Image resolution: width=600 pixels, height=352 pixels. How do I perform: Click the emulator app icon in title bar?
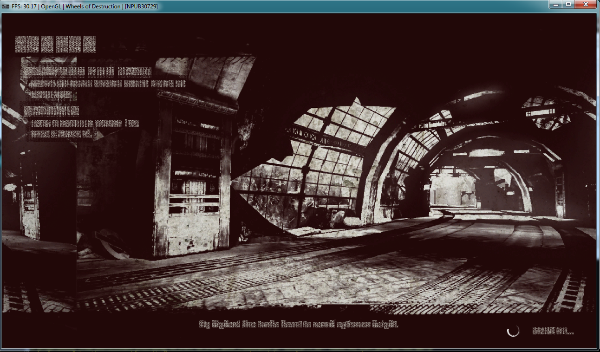coord(5,7)
